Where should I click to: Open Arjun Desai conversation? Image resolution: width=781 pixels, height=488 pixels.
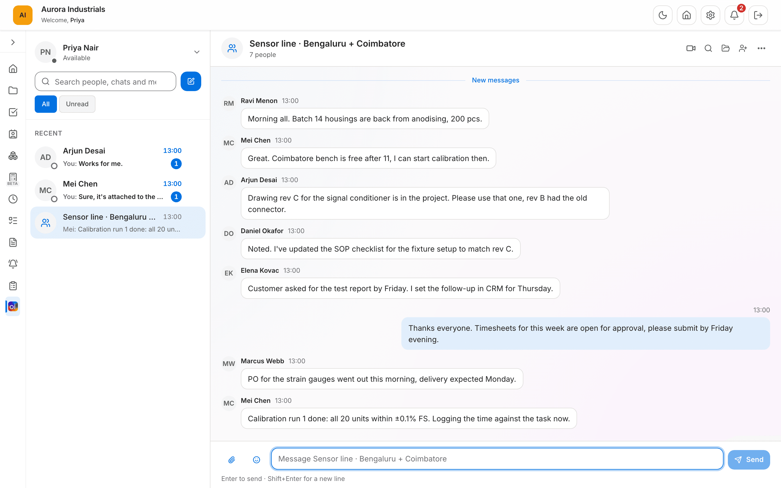click(x=118, y=157)
